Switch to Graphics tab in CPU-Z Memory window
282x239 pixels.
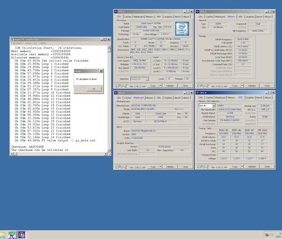pos(250,16)
